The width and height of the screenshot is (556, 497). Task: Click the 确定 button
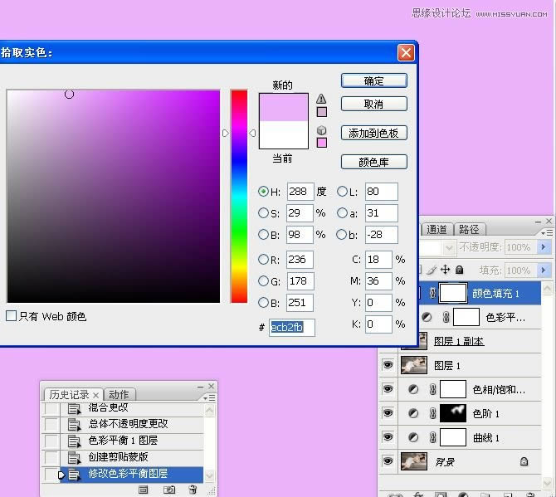373,81
